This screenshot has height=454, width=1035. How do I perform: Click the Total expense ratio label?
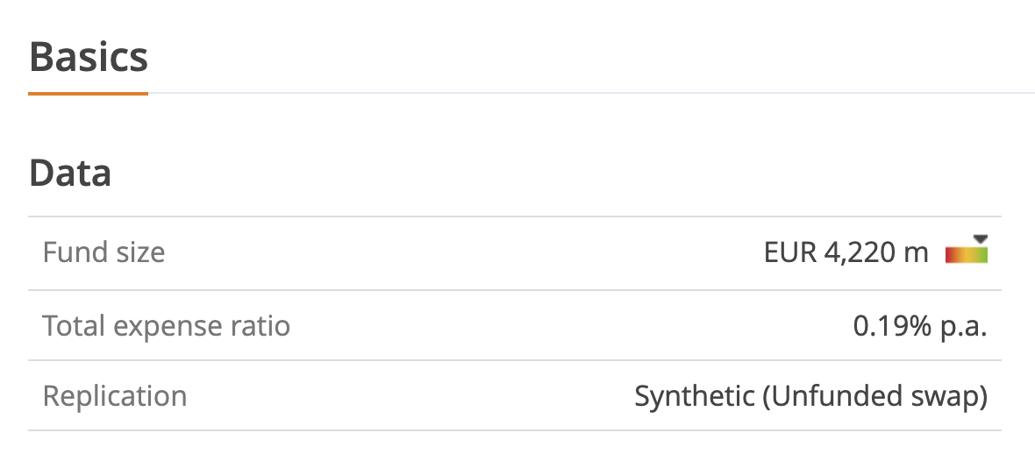tap(167, 326)
